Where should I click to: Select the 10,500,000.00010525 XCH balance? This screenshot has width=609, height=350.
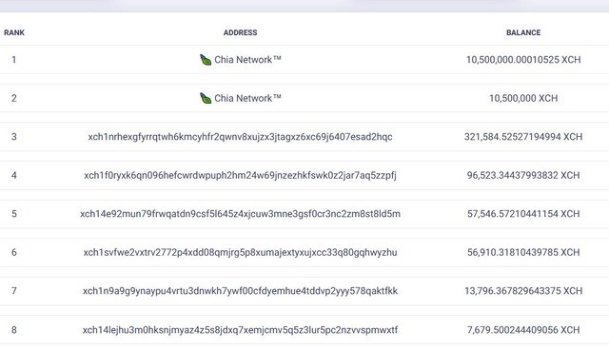point(523,60)
